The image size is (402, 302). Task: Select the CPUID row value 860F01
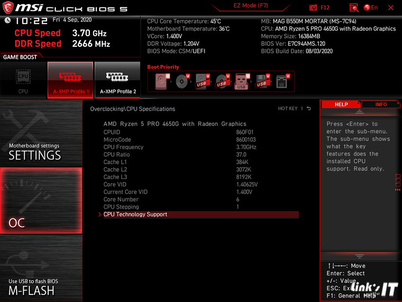201,132
